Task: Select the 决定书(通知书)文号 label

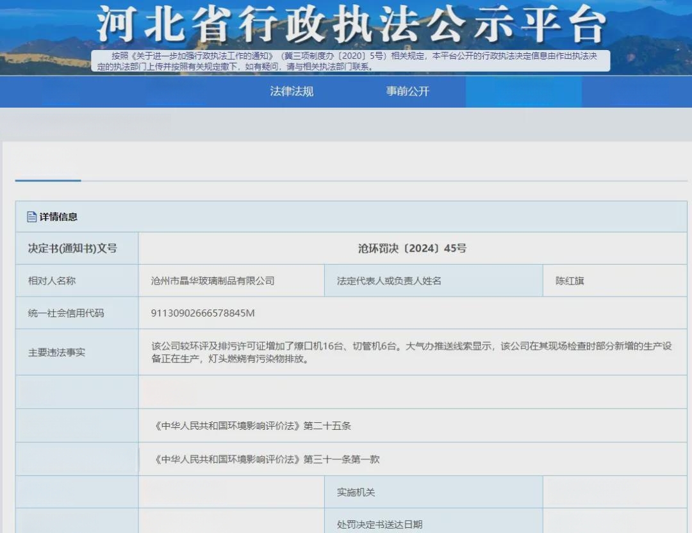Action: (72, 249)
